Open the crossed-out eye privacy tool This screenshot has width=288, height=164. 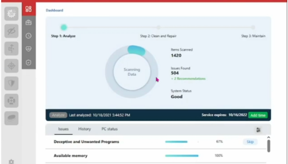click(12, 31)
